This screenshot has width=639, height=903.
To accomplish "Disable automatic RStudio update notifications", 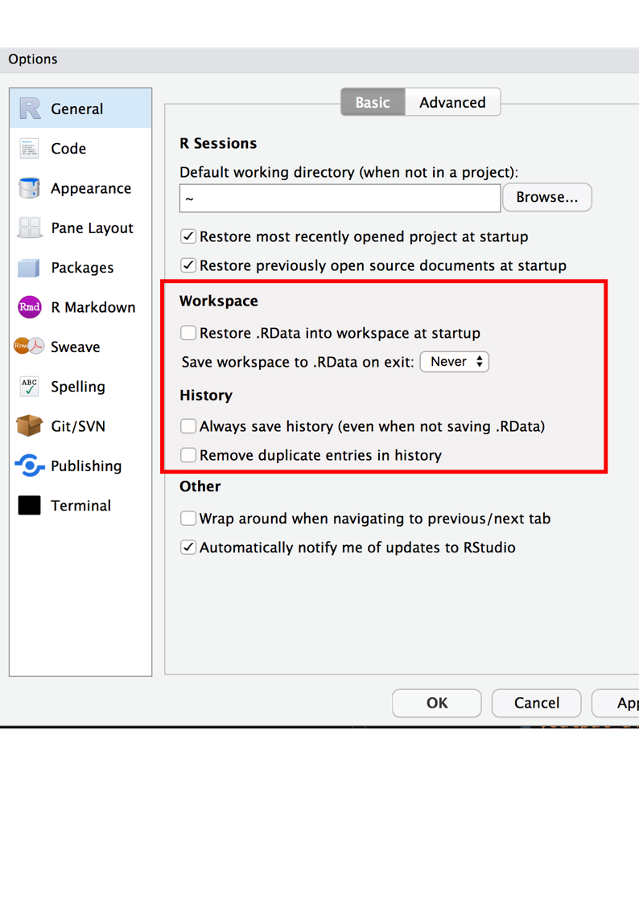I will tap(188, 547).
